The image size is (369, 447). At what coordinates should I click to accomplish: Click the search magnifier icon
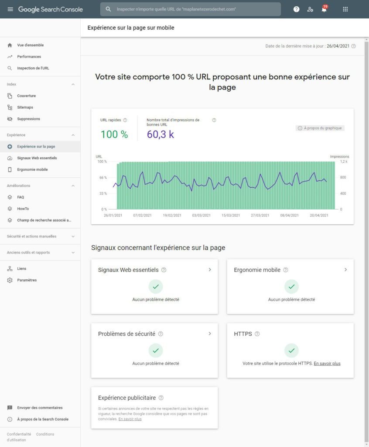pos(108,9)
